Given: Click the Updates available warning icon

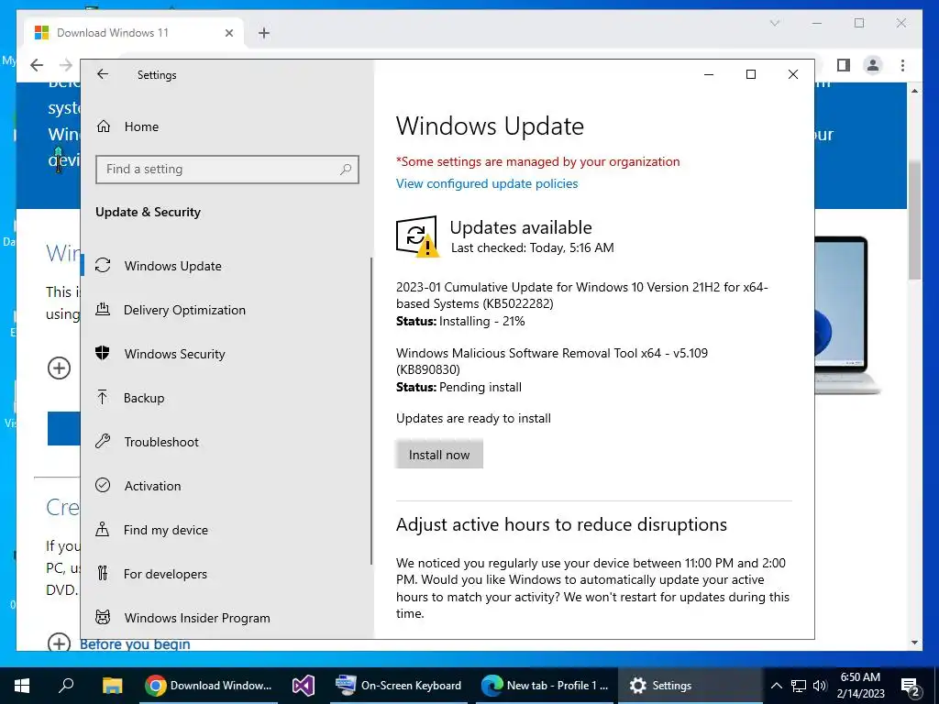Looking at the screenshot, I should (417, 236).
